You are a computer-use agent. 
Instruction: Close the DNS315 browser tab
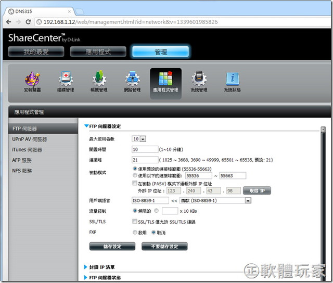(69, 11)
